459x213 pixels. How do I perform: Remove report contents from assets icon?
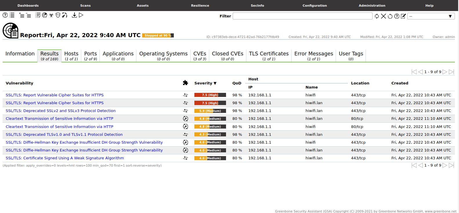(x=28, y=15)
